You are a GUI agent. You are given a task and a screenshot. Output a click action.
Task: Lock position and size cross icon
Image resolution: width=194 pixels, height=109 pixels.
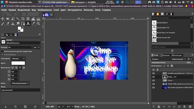point(168,66)
